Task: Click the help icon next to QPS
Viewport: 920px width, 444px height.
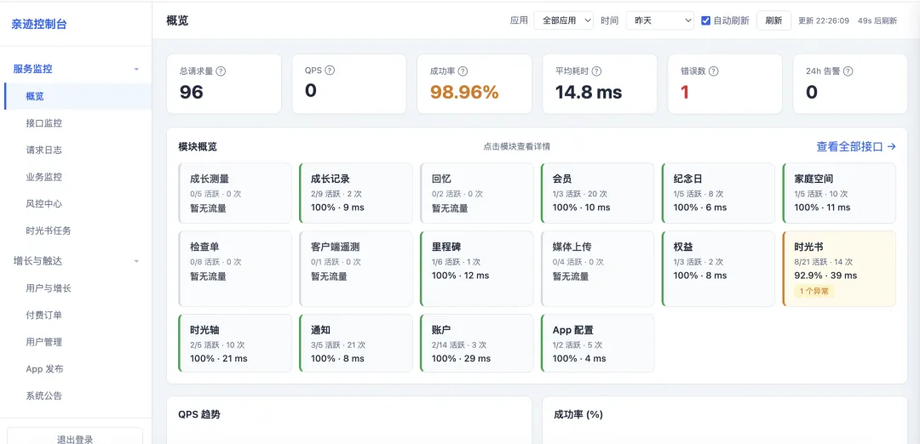Action: pyautogui.click(x=330, y=71)
